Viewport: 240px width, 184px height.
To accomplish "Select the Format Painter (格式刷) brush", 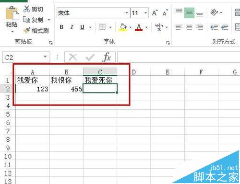I will [x=36, y=31].
